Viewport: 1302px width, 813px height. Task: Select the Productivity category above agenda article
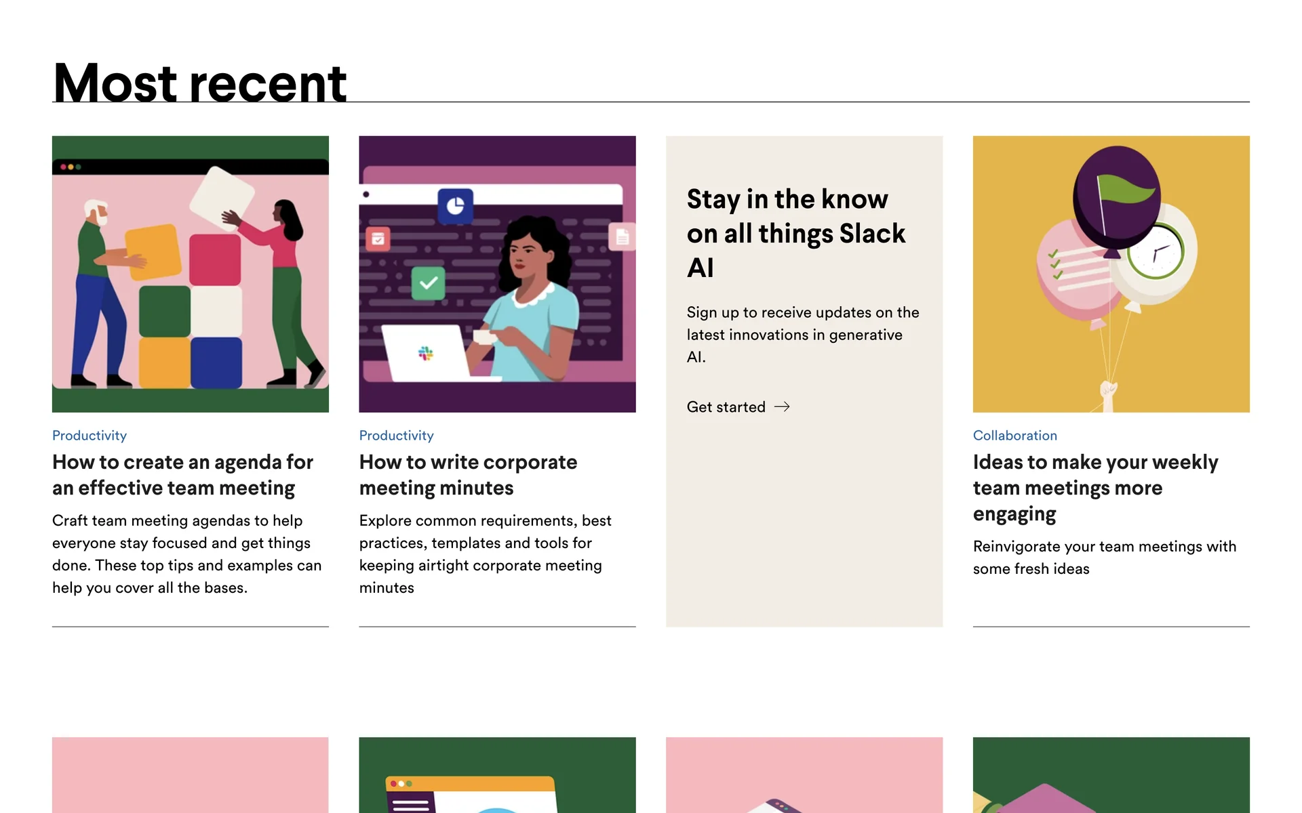pos(90,435)
